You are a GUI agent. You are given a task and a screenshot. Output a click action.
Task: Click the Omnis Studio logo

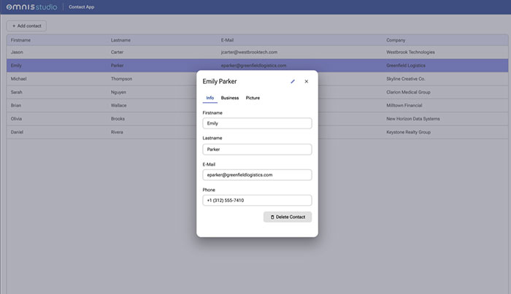point(31,7)
